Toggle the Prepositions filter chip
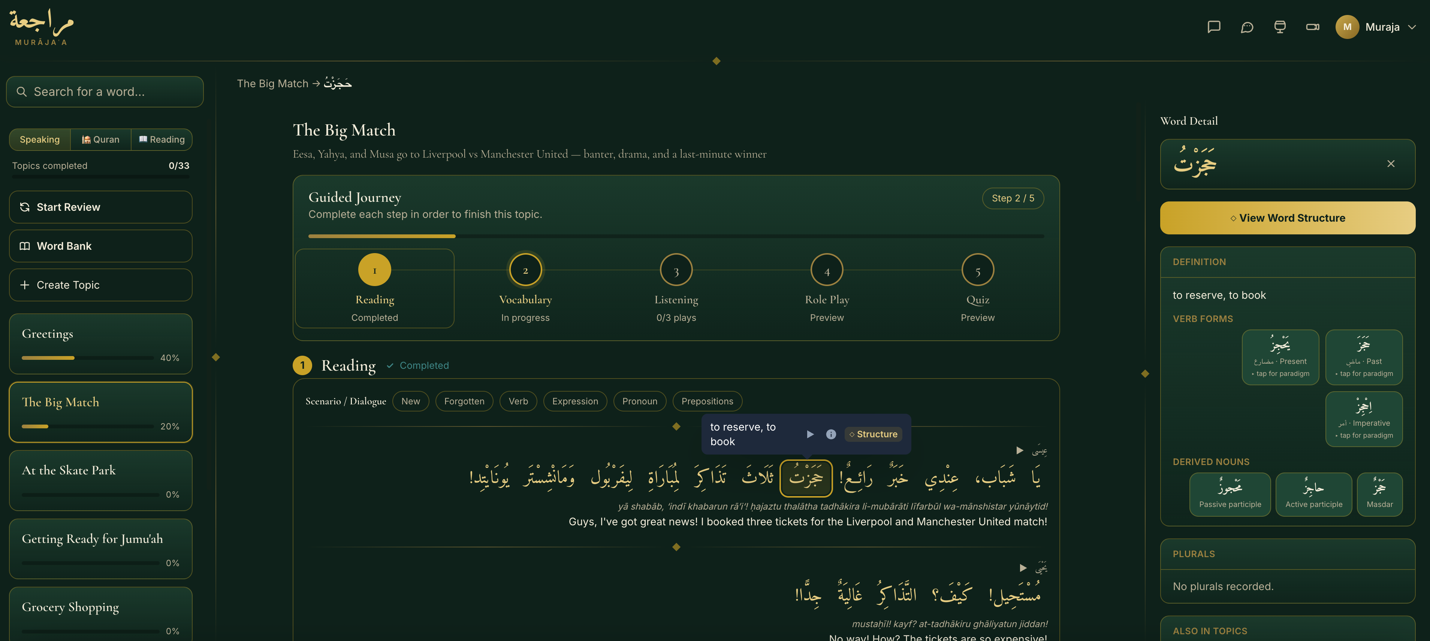 click(707, 401)
